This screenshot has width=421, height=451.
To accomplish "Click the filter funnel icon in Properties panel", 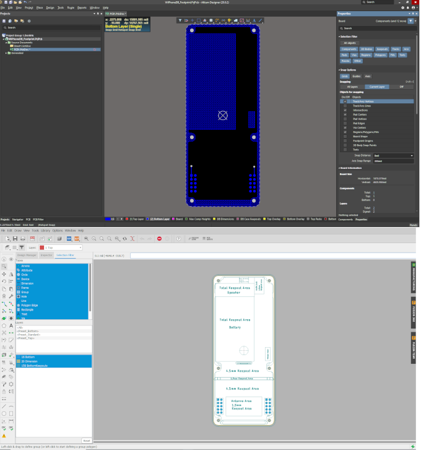I will pyautogui.click(x=410, y=20).
